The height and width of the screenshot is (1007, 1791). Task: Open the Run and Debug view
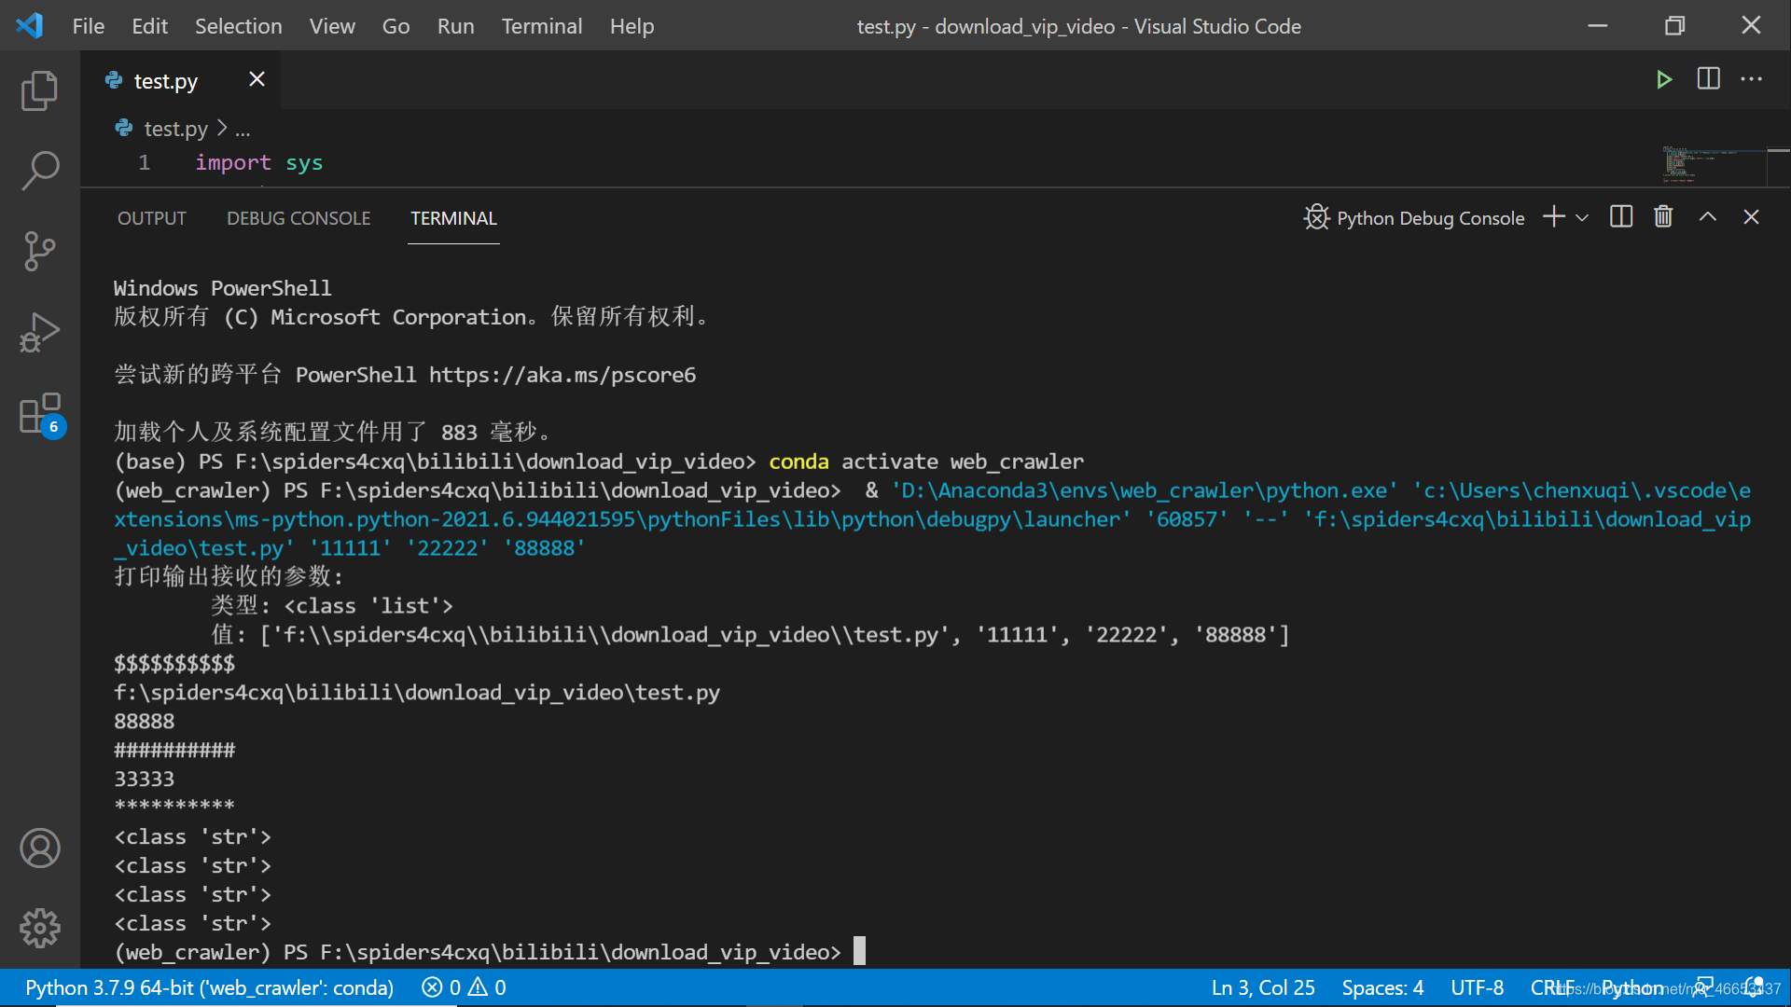tap(39, 332)
